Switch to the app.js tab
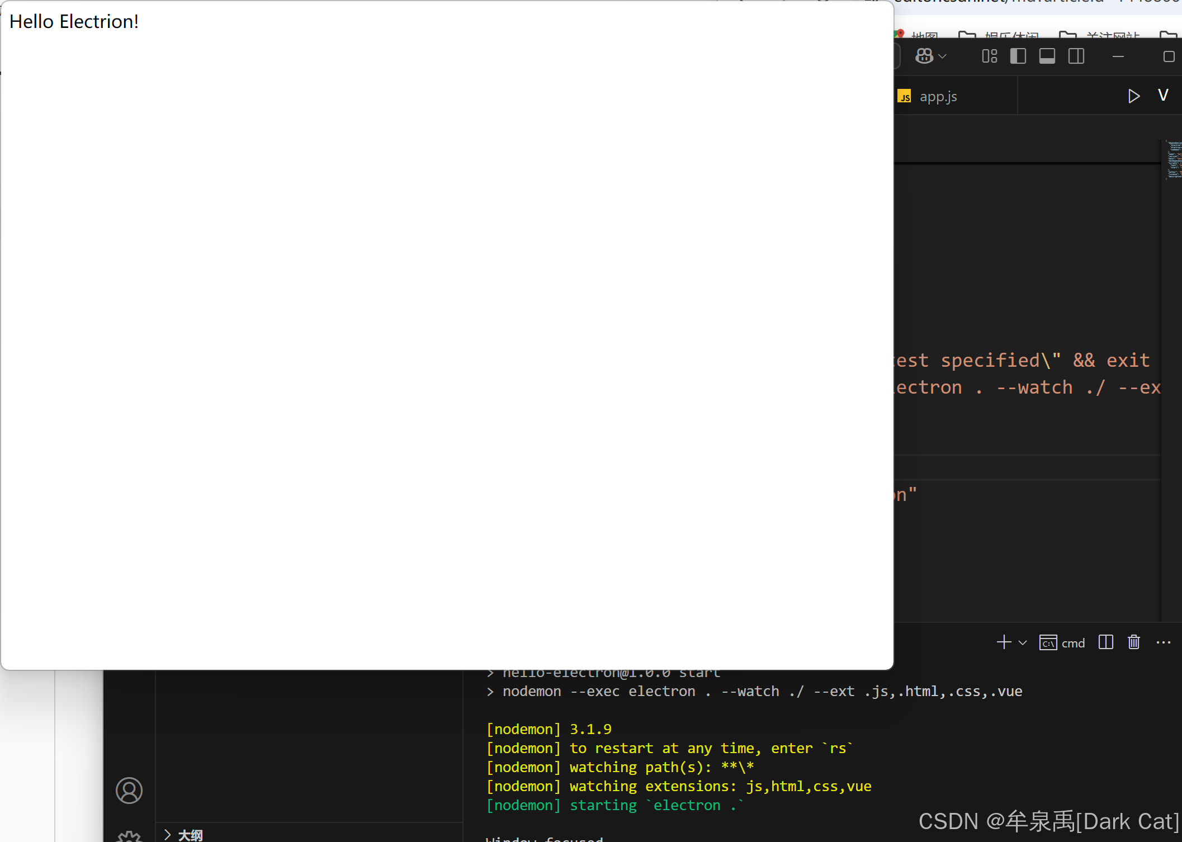1182x842 pixels. click(x=938, y=97)
